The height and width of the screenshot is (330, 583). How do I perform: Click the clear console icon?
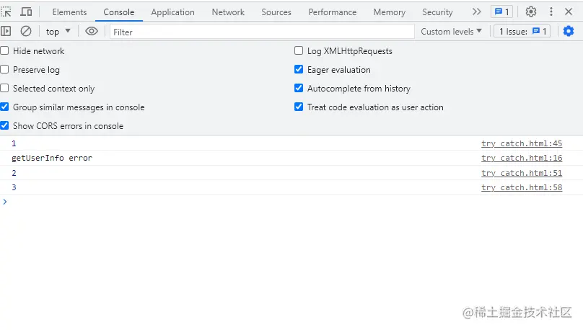point(26,31)
